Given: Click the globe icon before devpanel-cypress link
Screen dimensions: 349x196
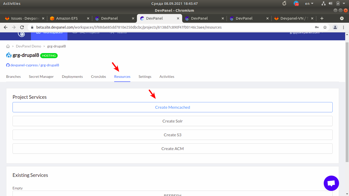Looking at the screenshot, I should pos(8,65).
